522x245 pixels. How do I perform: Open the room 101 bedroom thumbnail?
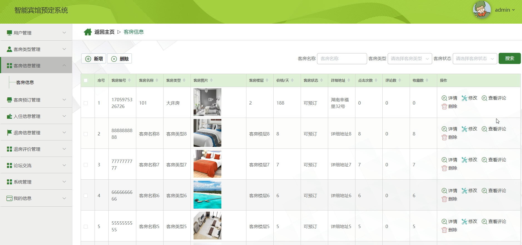[x=207, y=102]
